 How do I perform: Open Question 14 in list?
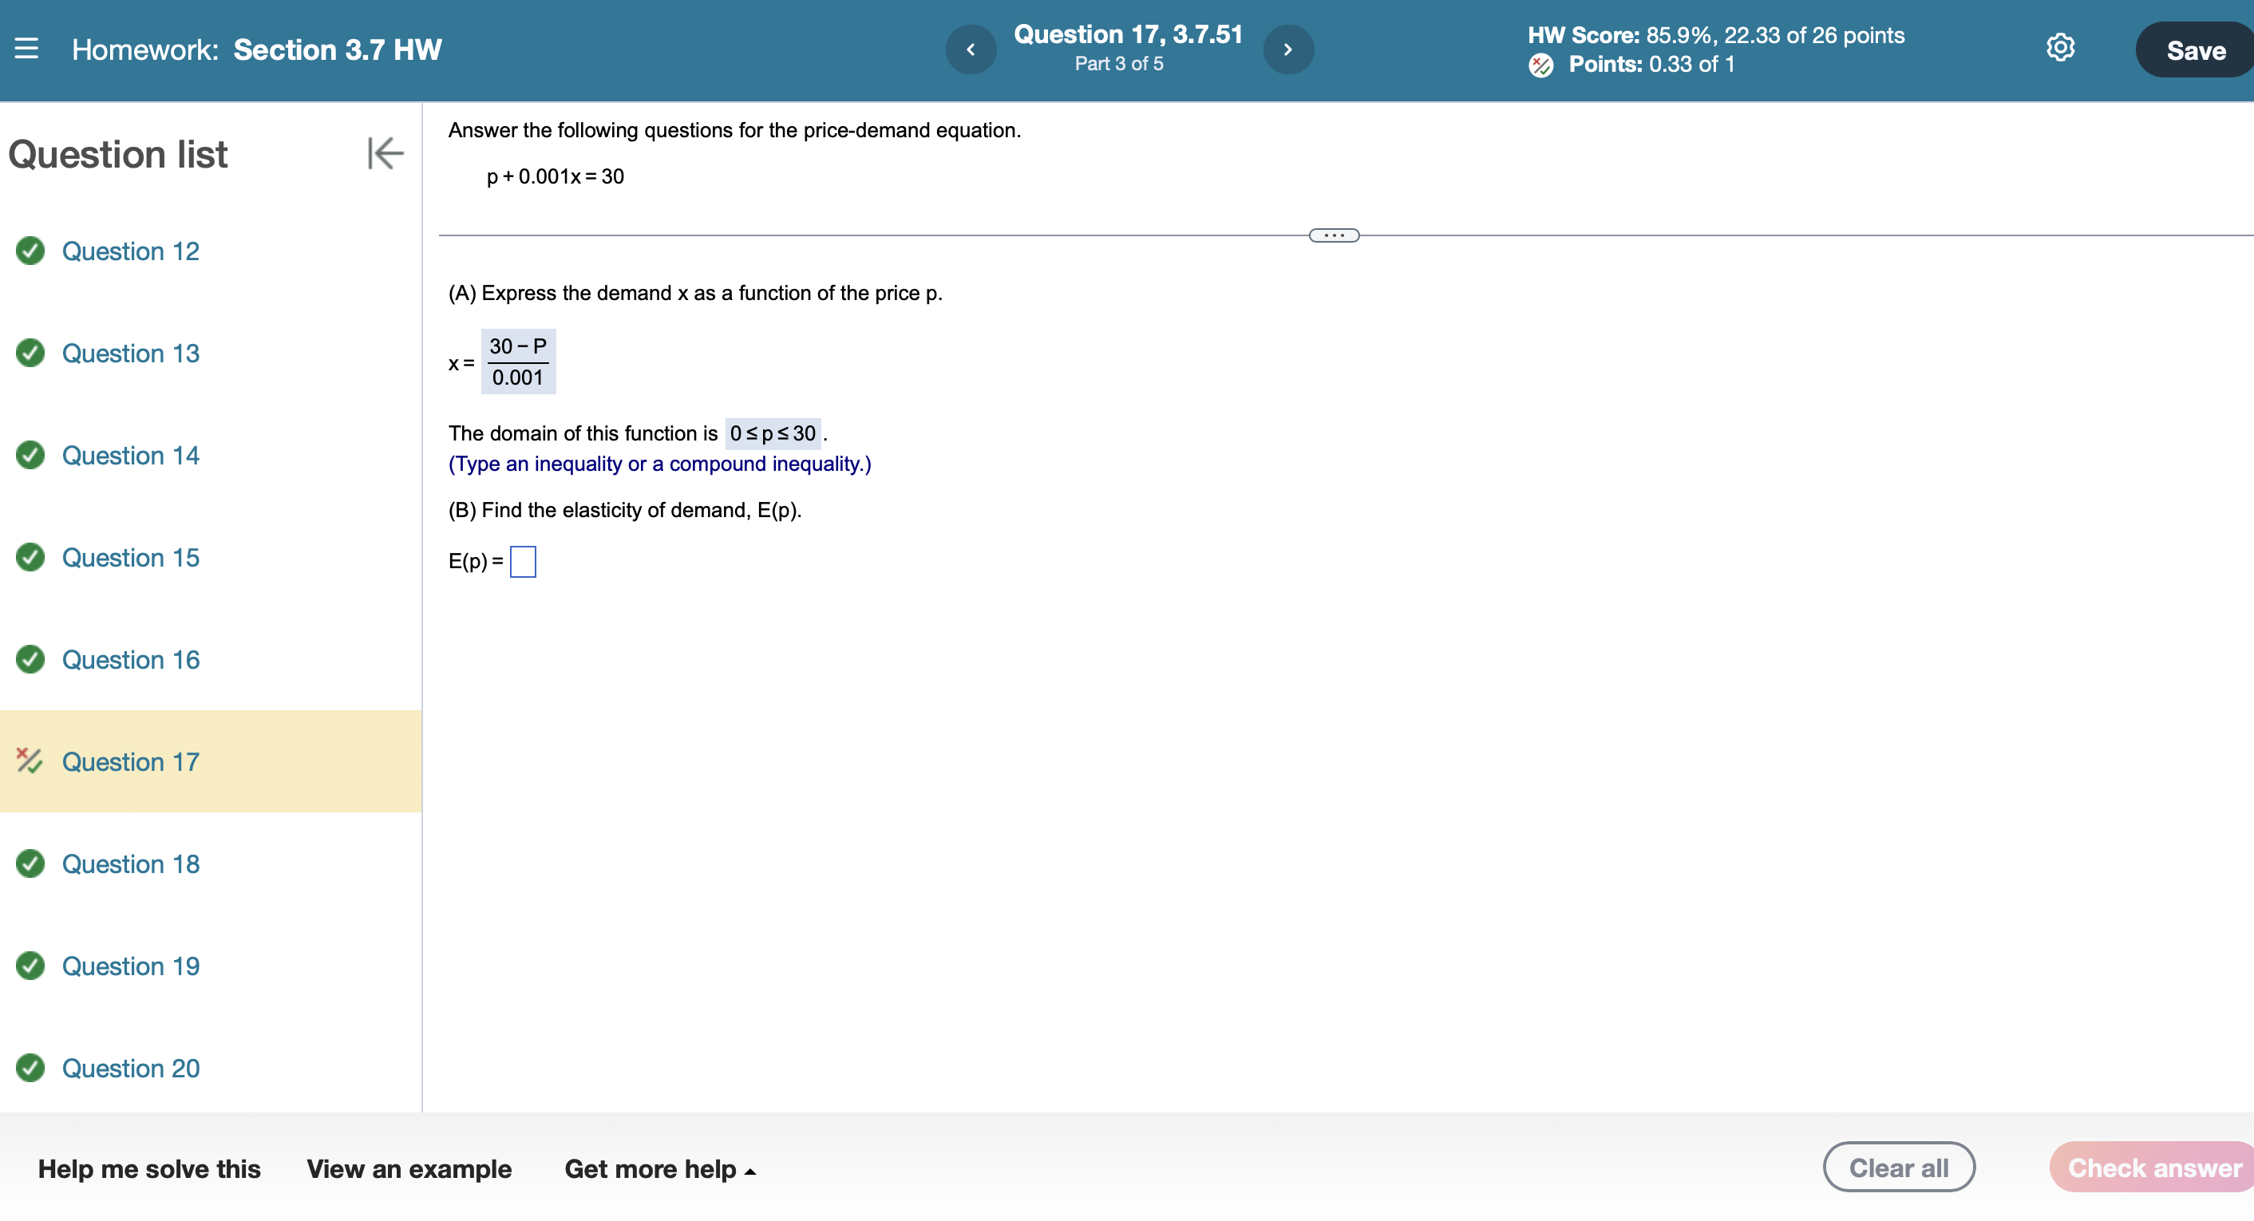[130, 455]
